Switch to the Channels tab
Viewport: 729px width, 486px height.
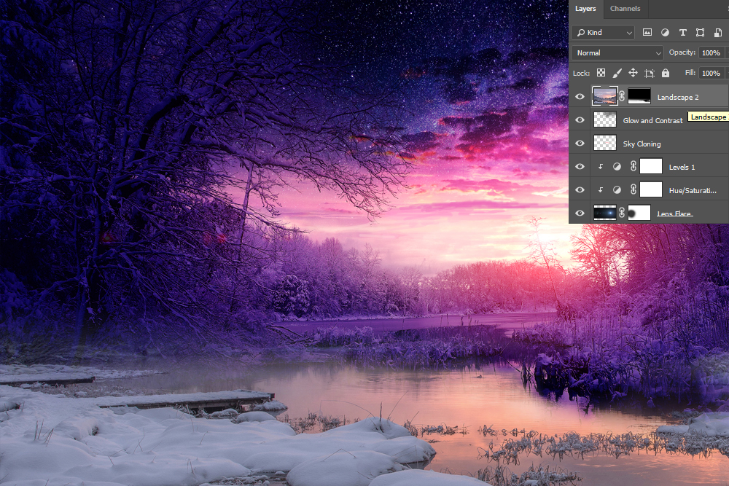pos(625,9)
